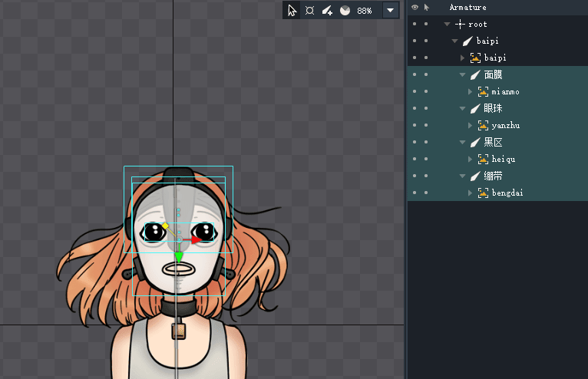Click the pie-shaped weight tool icon
The height and width of the screenshot is (379, 588).
[345, 11]
